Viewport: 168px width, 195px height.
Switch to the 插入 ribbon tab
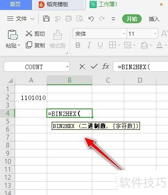pos(154,19)
